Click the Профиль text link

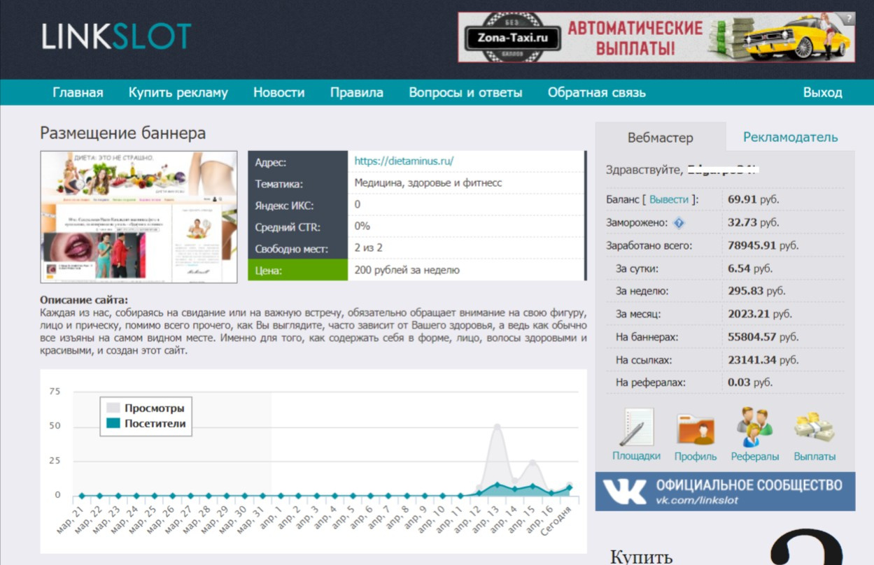click(696, 456)
